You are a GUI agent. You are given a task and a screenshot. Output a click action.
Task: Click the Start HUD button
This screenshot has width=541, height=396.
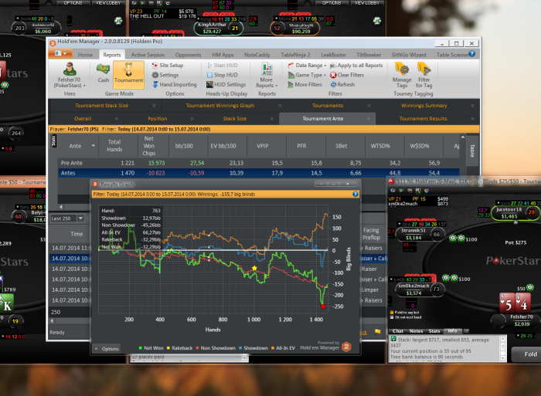coord(223,65)
